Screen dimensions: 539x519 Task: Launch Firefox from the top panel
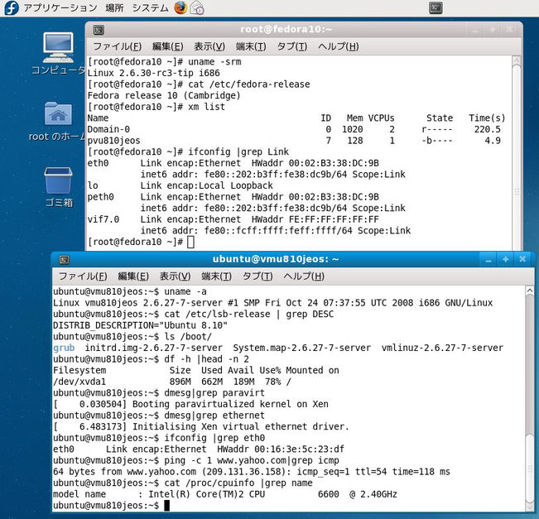point(180,8)
